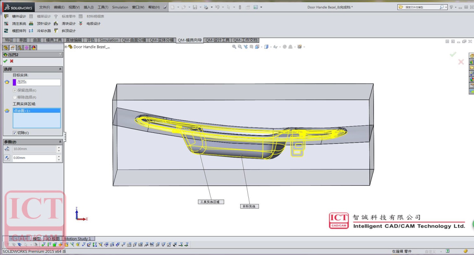
Task: Expand the Door Handle Bezel tree node
Action: pos(66,47)
